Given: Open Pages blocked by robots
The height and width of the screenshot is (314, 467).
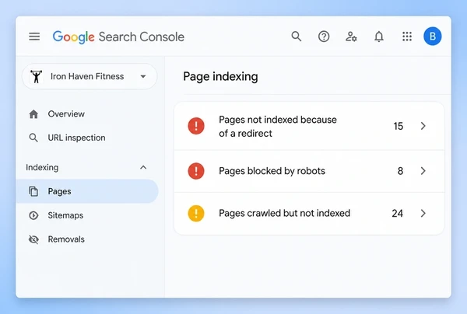Looking at the screenshot, I should pyautogui.click(x=309, y=171).
